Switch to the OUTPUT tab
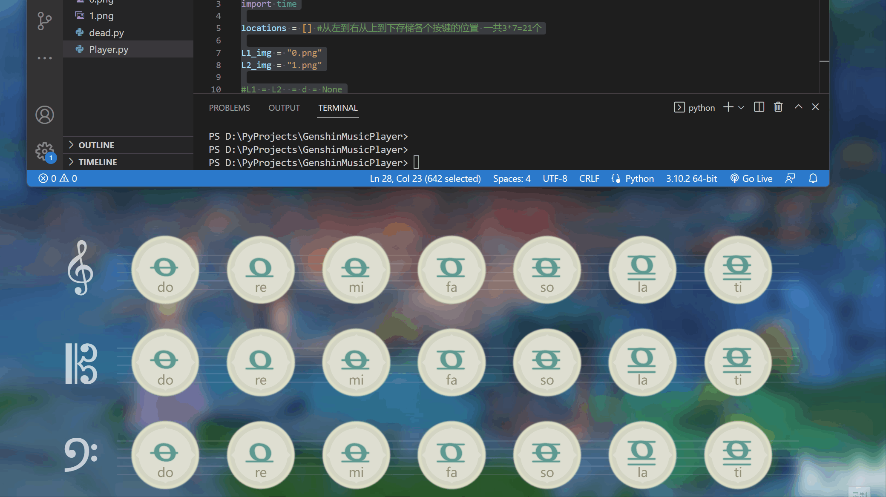The image size is (886, 497). point(284,108)
